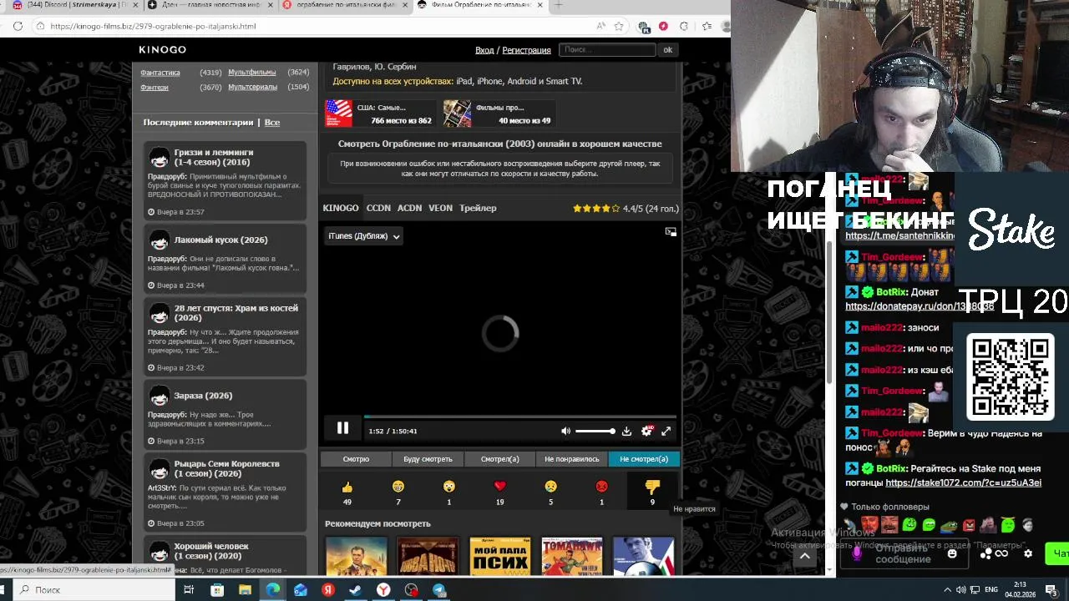The height and width of the screenshot is (601, 1069).
Task: Open the Зараза (2026) comment title
Action: [x=203, y=396]
